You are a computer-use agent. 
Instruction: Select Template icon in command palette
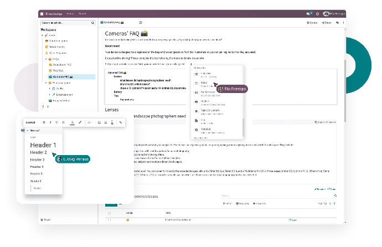pos(196,130)
